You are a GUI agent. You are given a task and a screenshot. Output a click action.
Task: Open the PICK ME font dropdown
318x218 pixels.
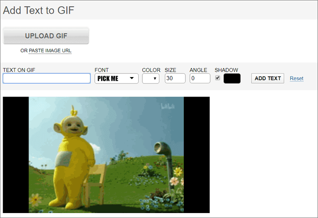tap(116, 78)
